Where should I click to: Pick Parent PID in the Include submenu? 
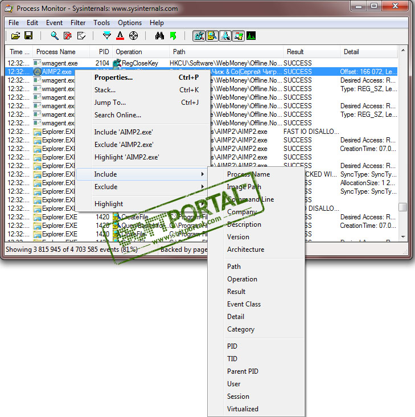click(256, 371)
